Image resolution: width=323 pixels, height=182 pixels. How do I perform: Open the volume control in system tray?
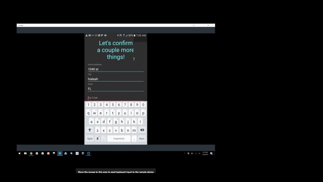coord(199,153)
